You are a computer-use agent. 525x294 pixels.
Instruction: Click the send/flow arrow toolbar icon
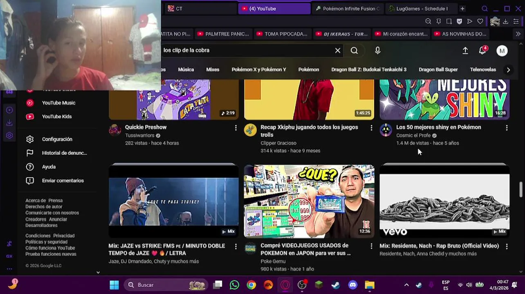[470, 21]
